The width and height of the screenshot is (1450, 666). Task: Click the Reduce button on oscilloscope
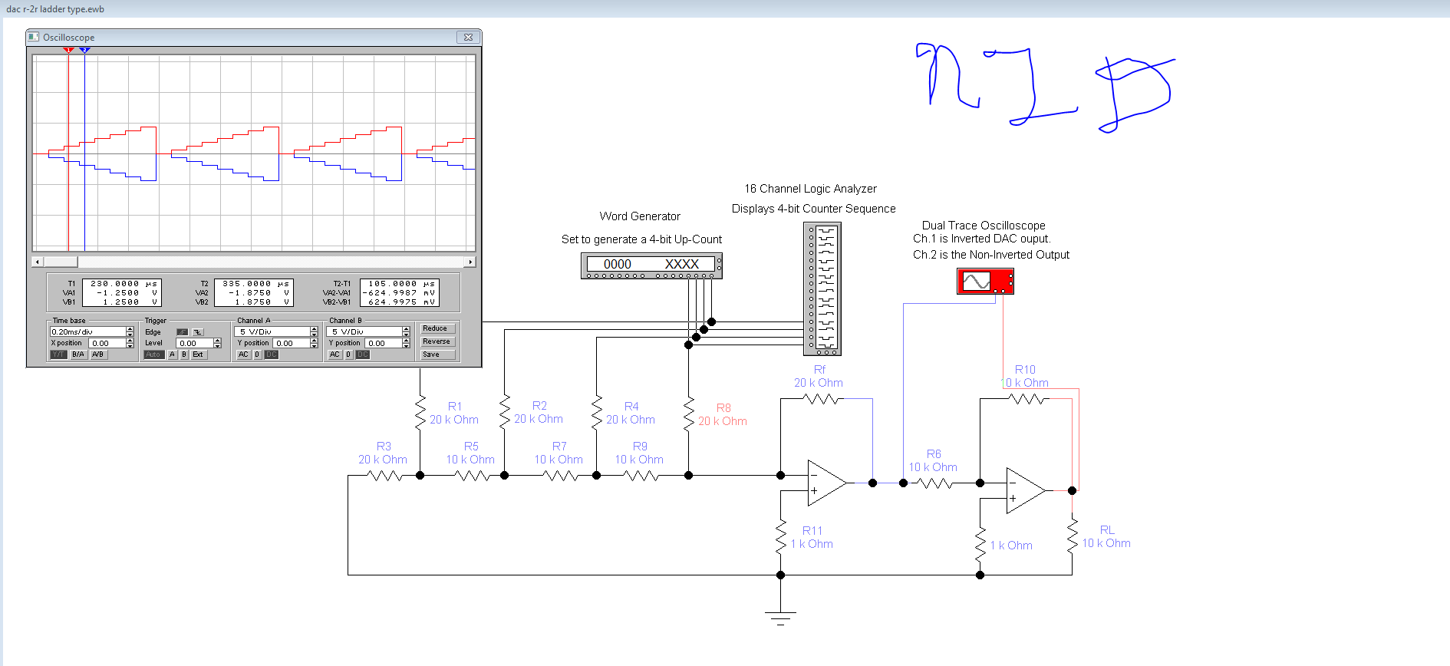(x=437, y=328)
